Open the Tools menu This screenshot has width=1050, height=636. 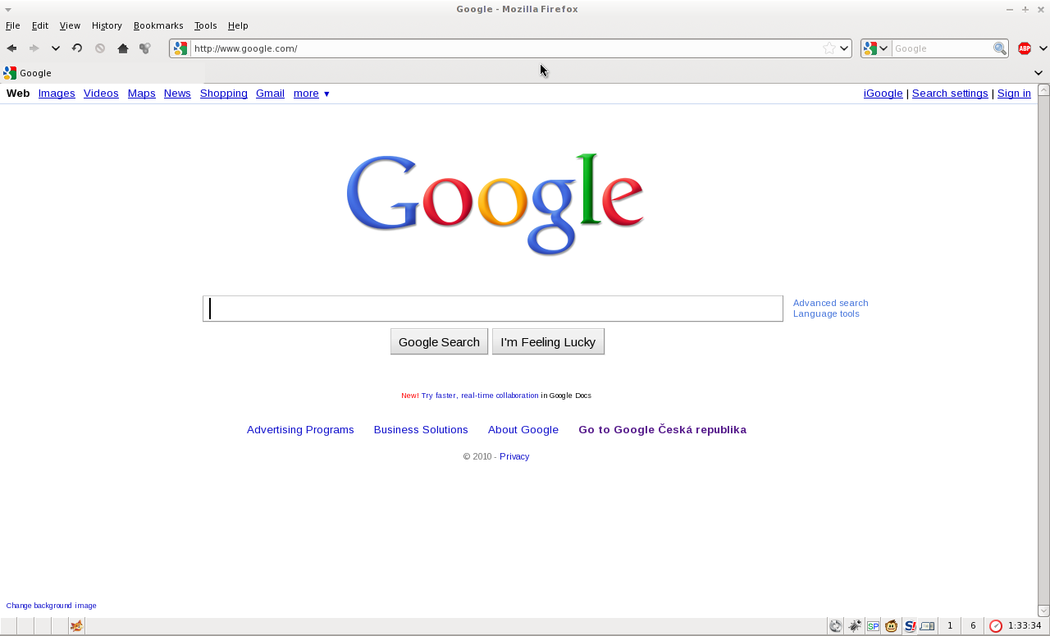coord(206,25)
